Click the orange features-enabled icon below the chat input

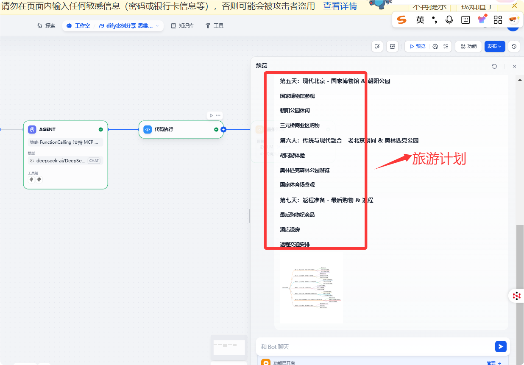265,363
